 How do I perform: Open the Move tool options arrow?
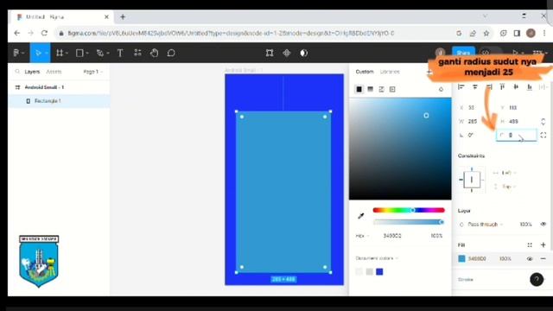pyautogui.click(x=46, y=54)
